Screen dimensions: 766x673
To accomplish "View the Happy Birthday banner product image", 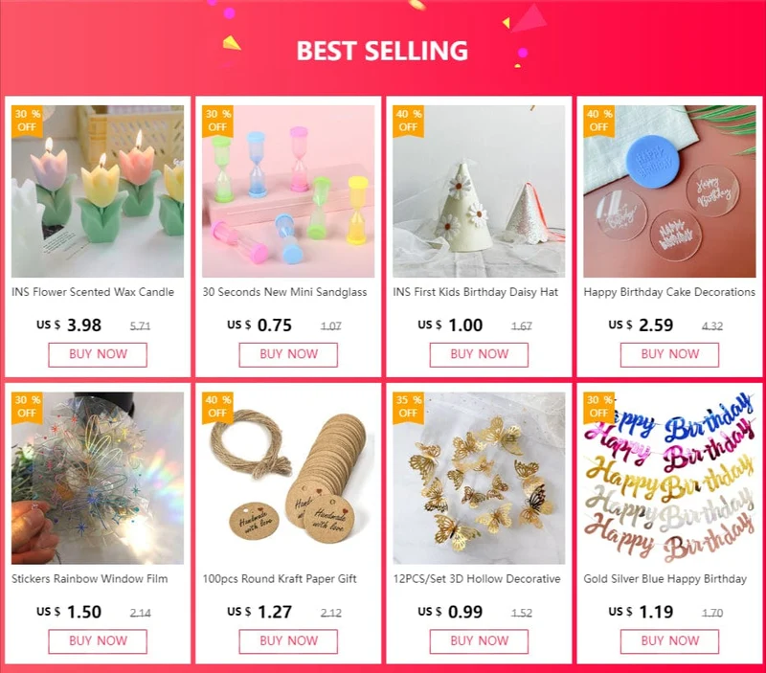I will point(669,478).
